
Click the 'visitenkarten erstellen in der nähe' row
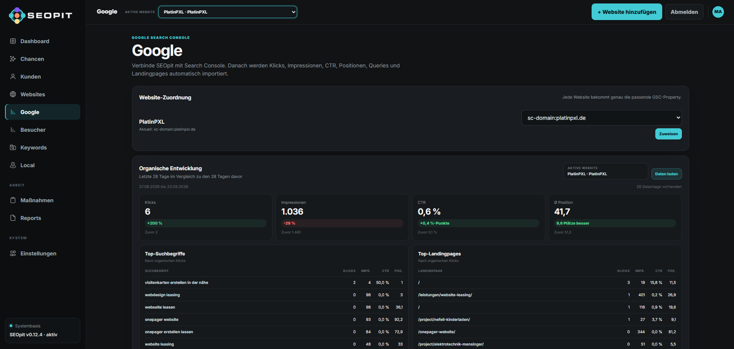point(274,283)
